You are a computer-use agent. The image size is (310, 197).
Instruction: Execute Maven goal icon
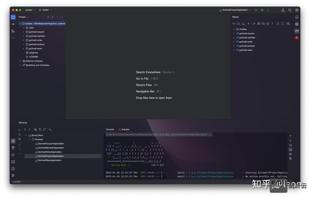click(259, 24)
